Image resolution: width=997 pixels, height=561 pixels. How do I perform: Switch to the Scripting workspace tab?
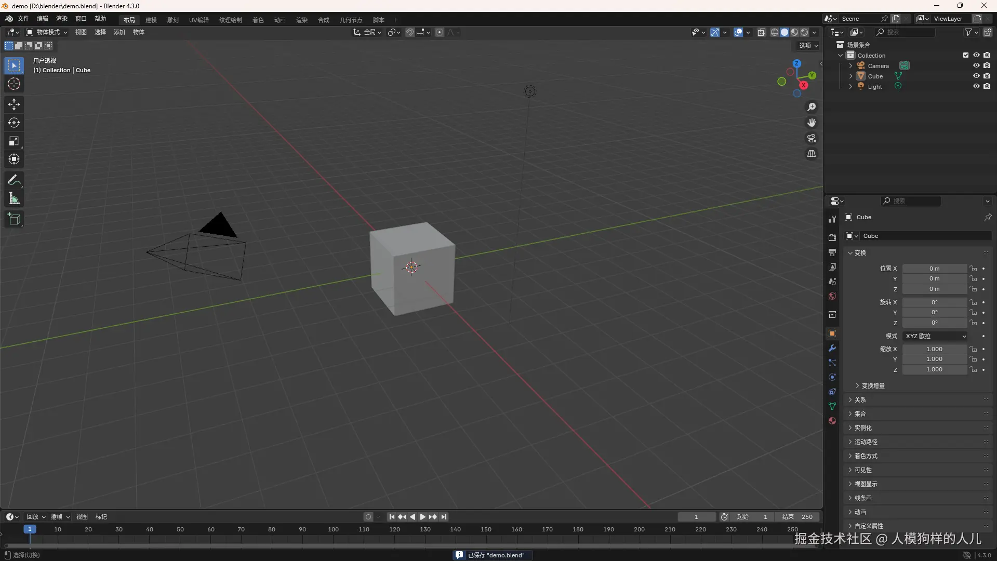point(379,20)
